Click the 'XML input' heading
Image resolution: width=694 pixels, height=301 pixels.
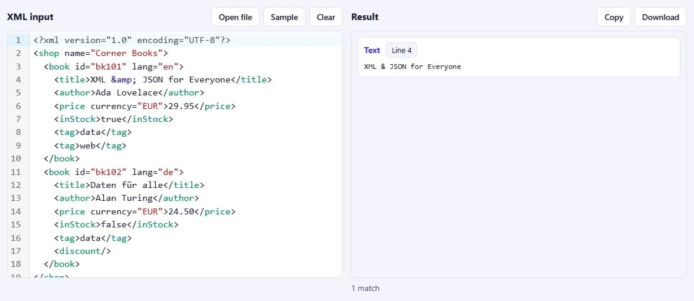[x=30, y=17]
